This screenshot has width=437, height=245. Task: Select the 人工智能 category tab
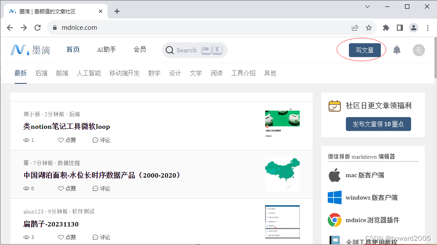click(89, 73)
